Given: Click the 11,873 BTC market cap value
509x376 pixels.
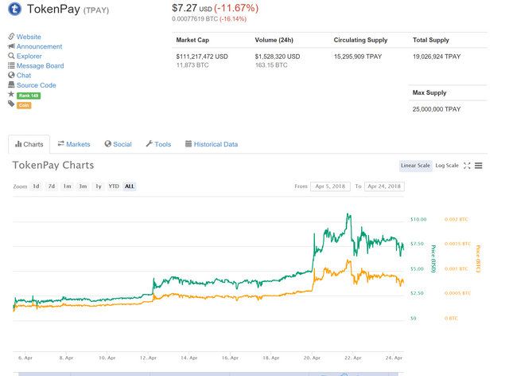Looking at the screenshot, I should pos(192,65).
